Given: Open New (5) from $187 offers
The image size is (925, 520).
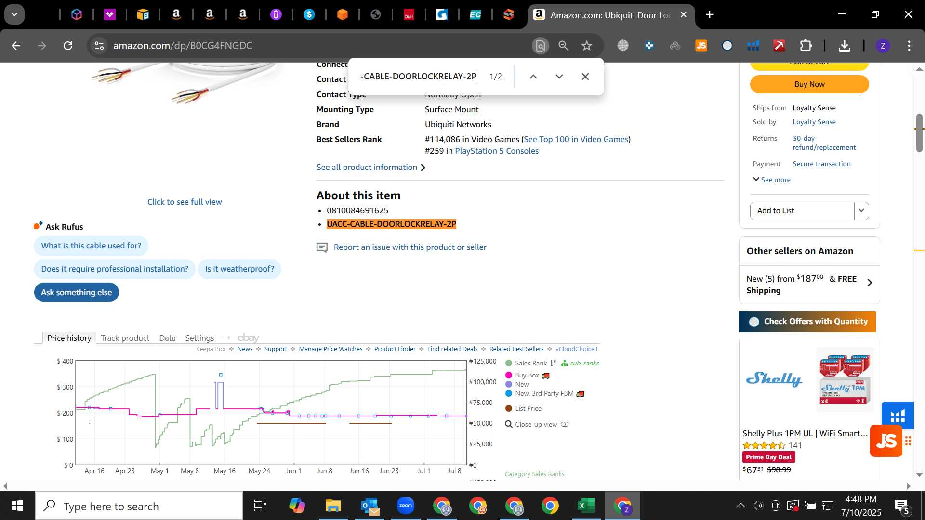Looking at the screenshot, I should (x=809, y=285).
